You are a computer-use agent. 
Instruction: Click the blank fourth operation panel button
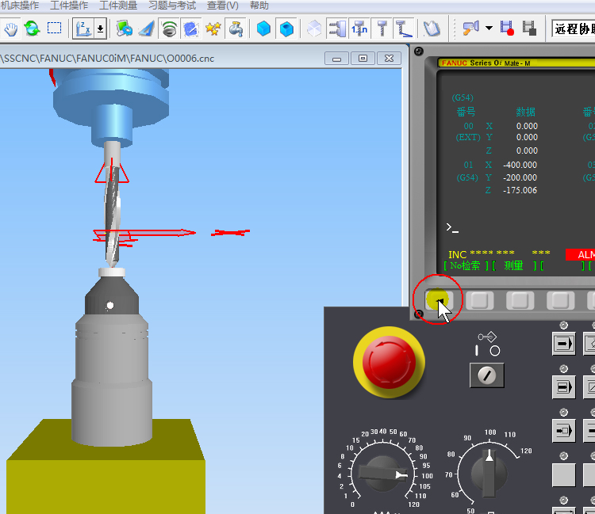563,474
